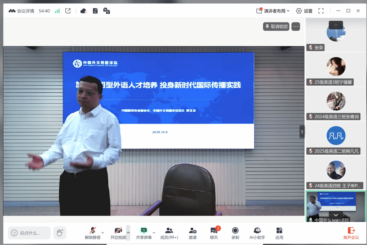Screen dimensions: 367x245
Task: Raise hand using the hand icon
Action: click(60, 233)
